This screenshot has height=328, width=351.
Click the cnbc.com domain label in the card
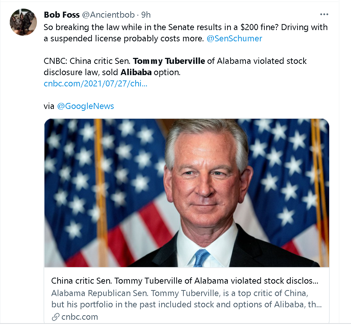pos(79,317)
